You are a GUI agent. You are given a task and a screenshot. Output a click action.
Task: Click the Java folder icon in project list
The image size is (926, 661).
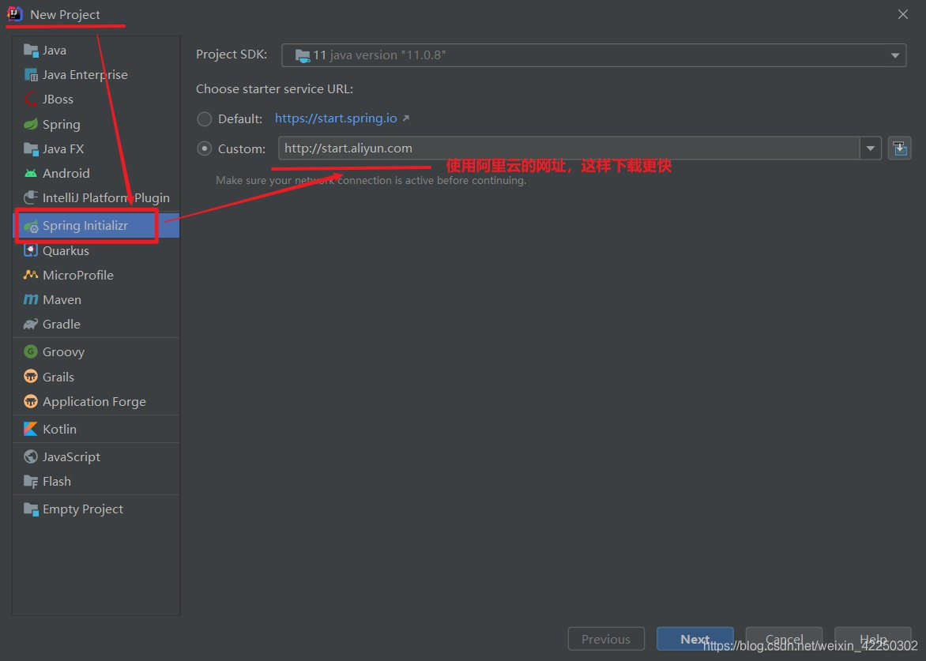(x=31, y=51)
